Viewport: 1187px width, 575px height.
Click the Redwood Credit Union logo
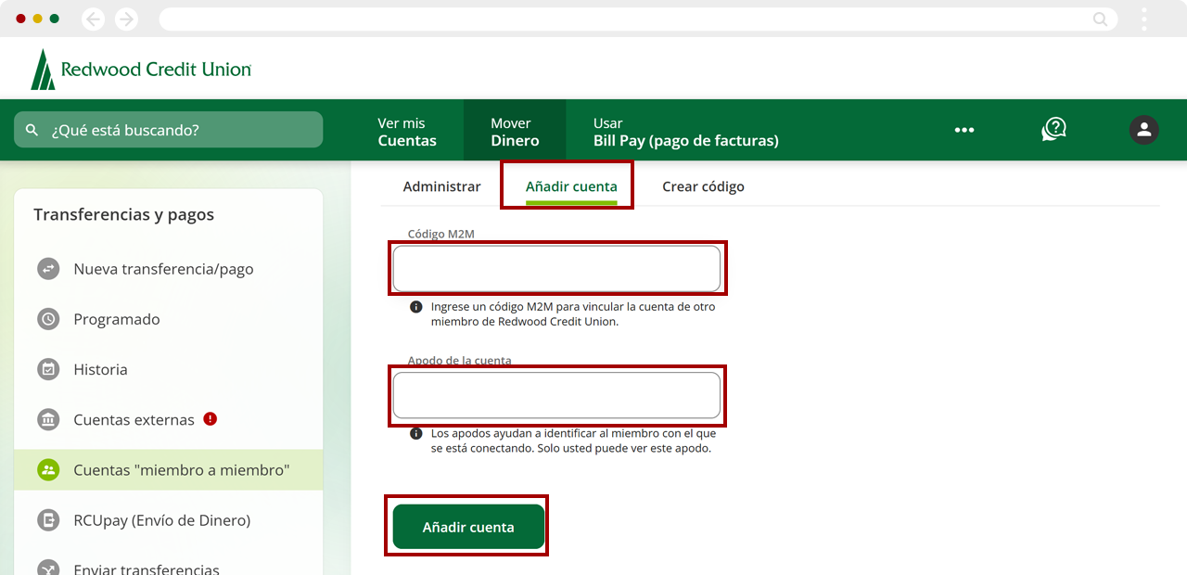point(141,70)
